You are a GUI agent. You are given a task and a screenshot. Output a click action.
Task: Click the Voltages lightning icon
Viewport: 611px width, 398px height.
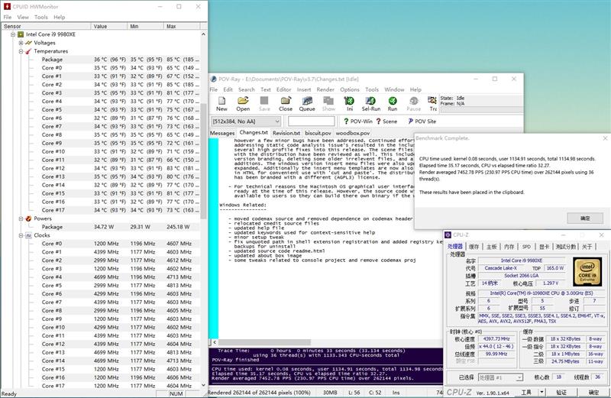click(x=28, y=43)
